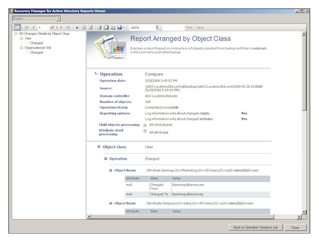This screenshot has width=319, height=242.
Task: Select the User tree item
Action: coord(28,38)
